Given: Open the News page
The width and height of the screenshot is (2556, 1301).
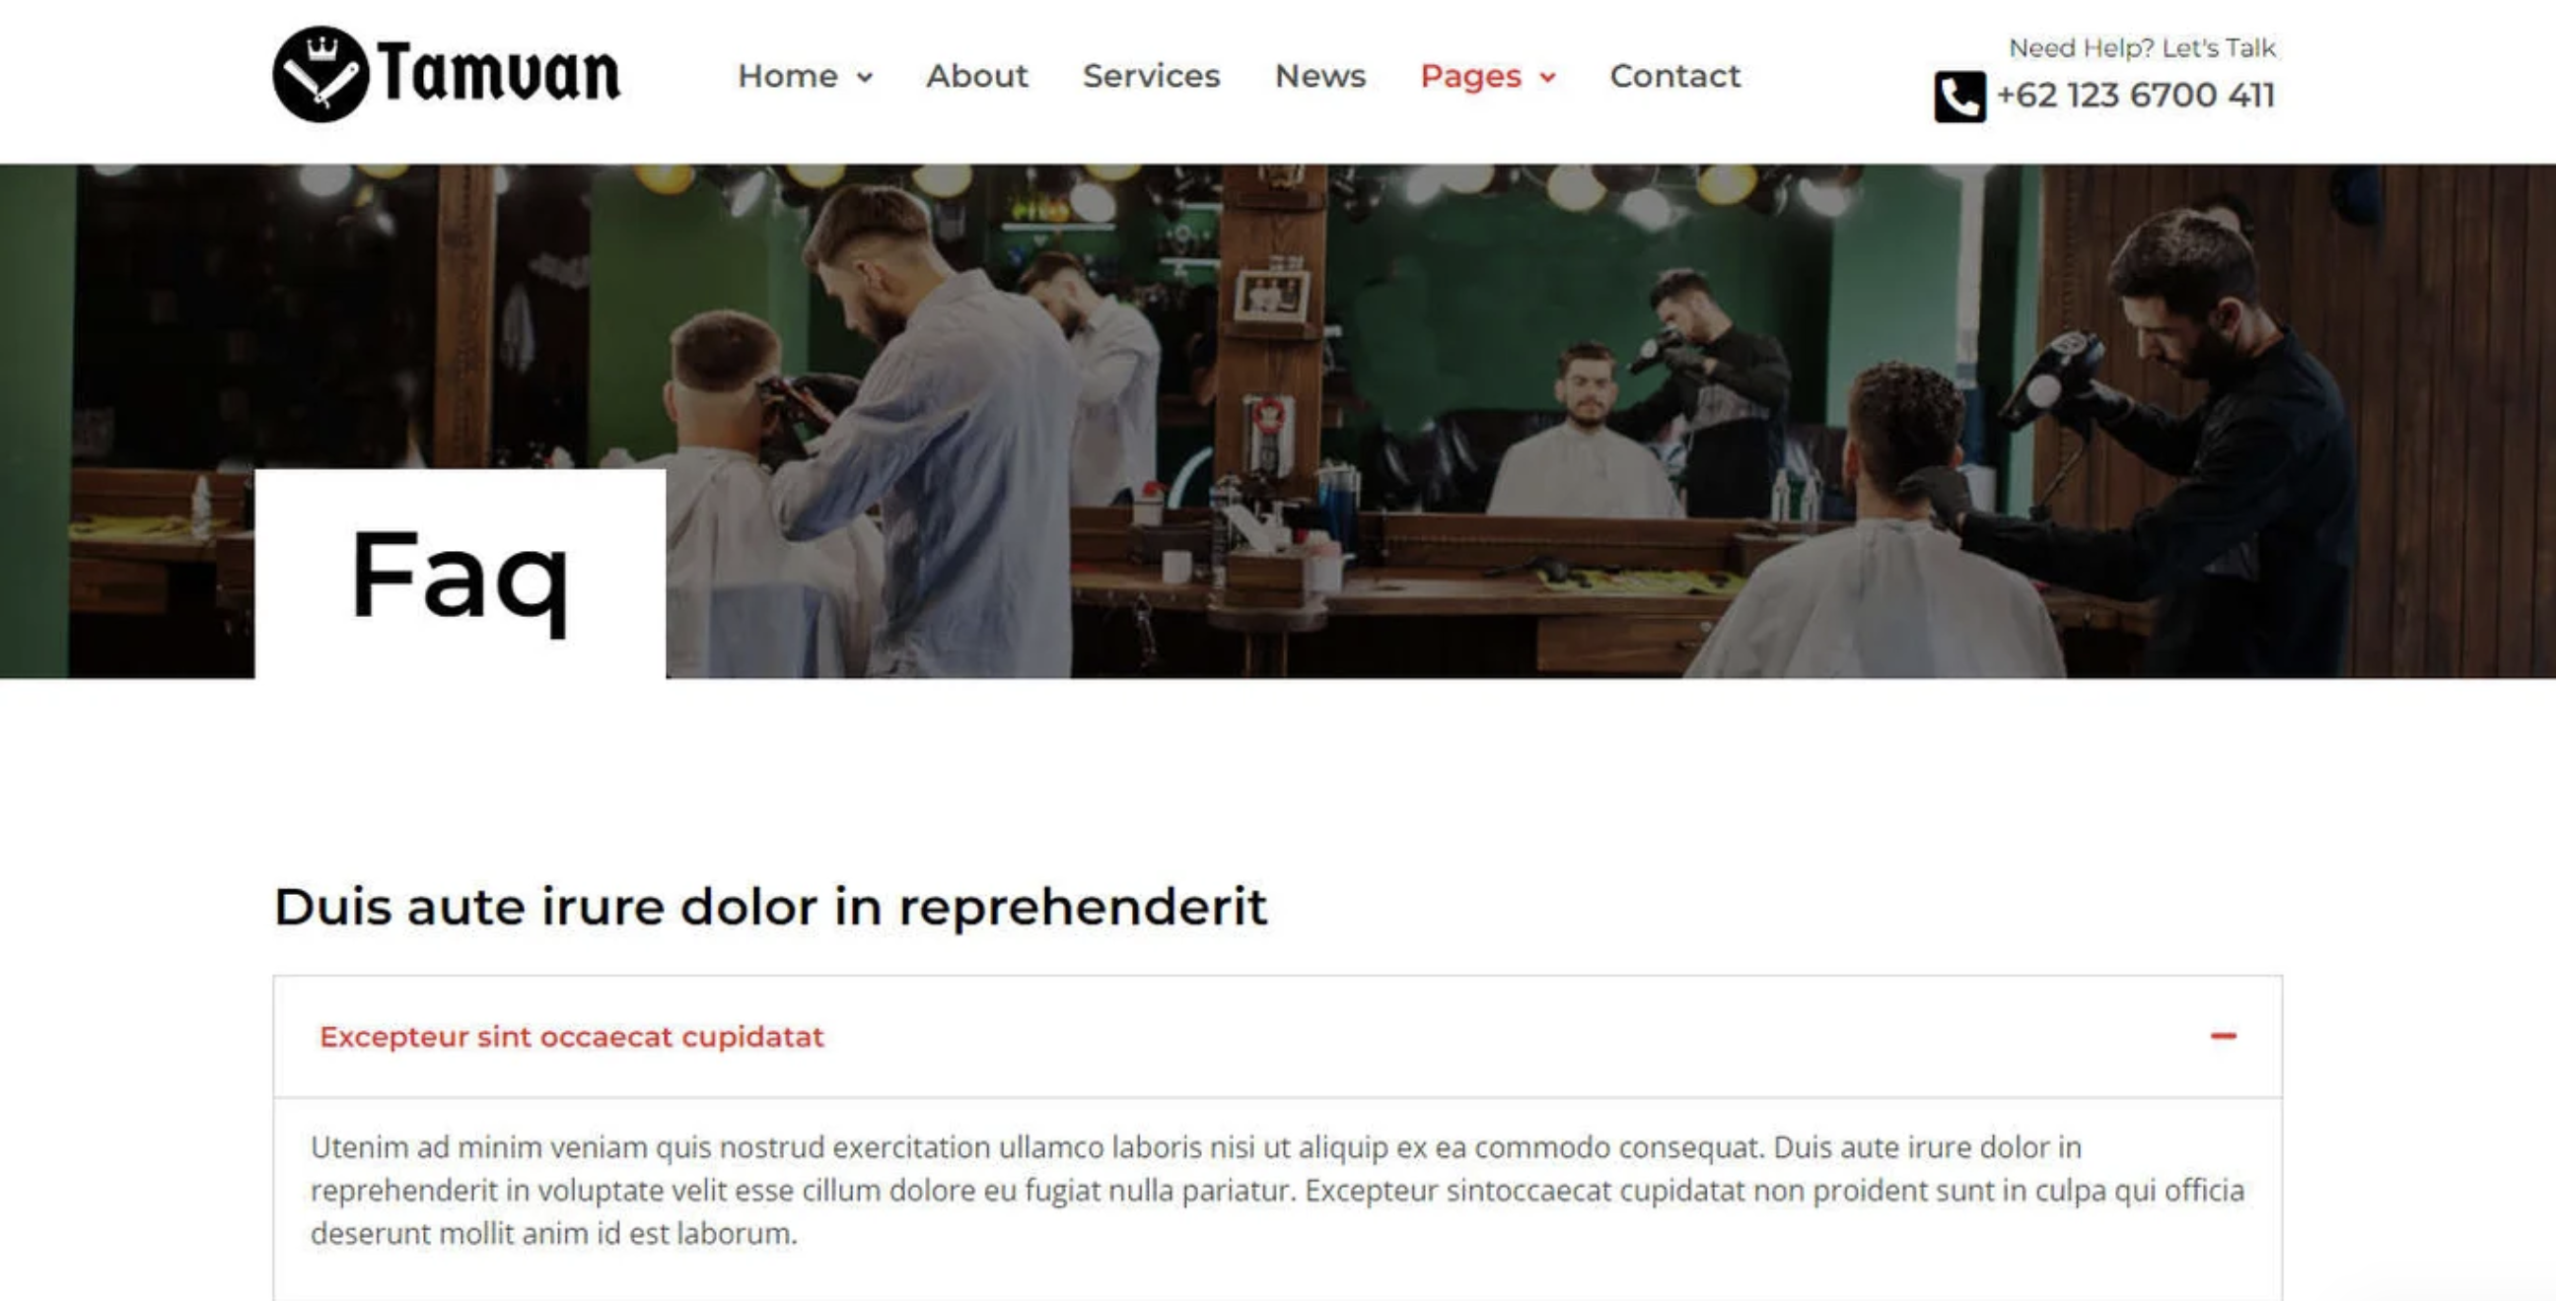Looking at the screenshot, I should pos(1319,76).
